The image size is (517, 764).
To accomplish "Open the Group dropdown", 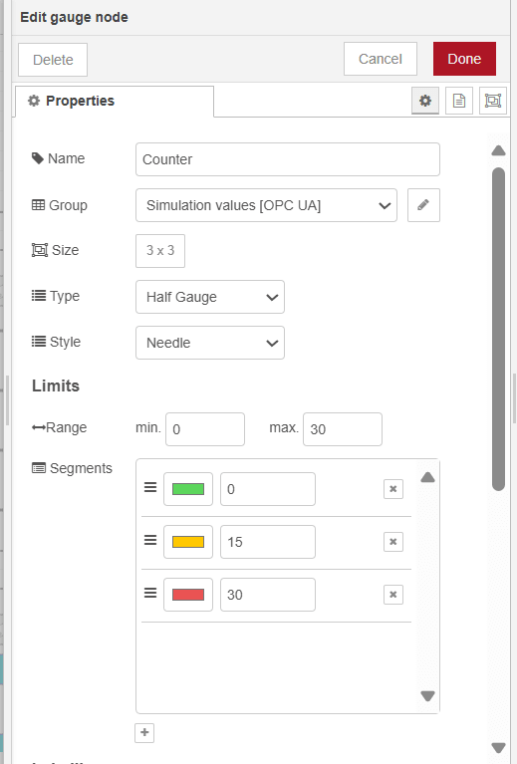I will [266, 205].
